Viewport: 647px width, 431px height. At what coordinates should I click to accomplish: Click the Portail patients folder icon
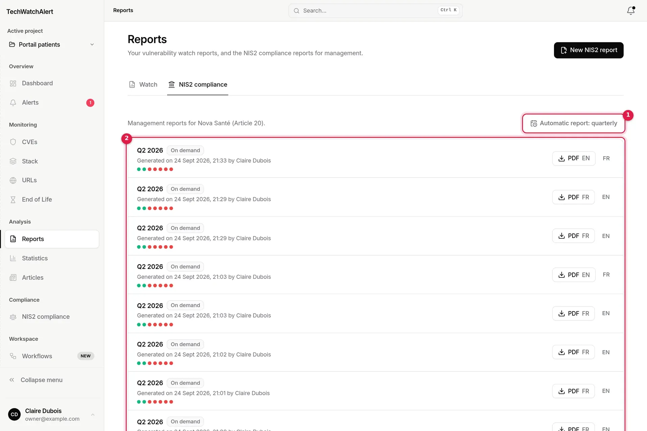(x=12, y=44)
